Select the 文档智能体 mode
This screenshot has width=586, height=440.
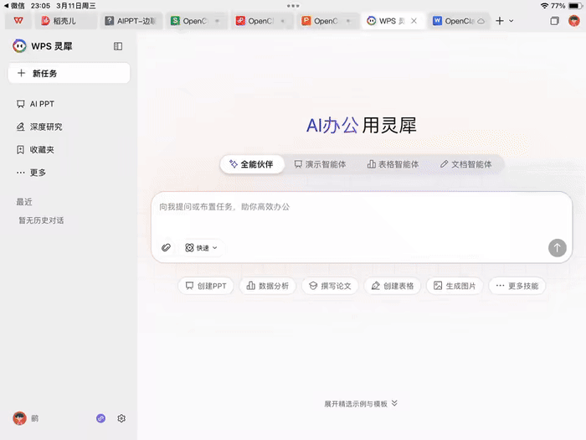(465, 164)
